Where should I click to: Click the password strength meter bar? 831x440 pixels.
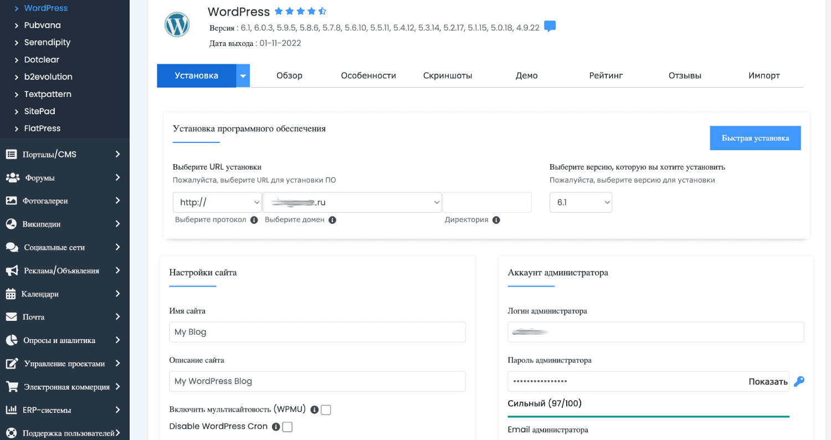tap(648, 416)
